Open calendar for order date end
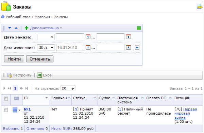204x133 pixels. coord(129,37)
